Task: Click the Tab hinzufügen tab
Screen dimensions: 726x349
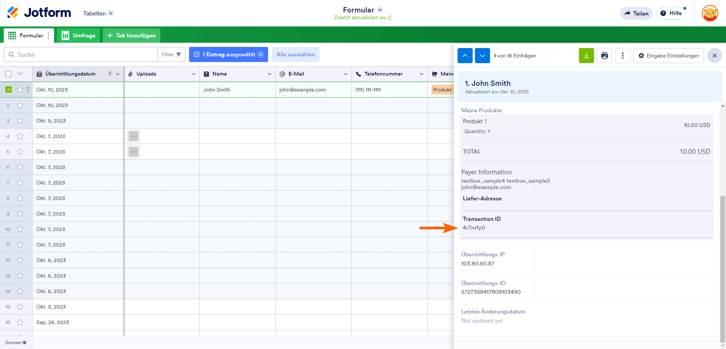Action: (x=132, y=36)
